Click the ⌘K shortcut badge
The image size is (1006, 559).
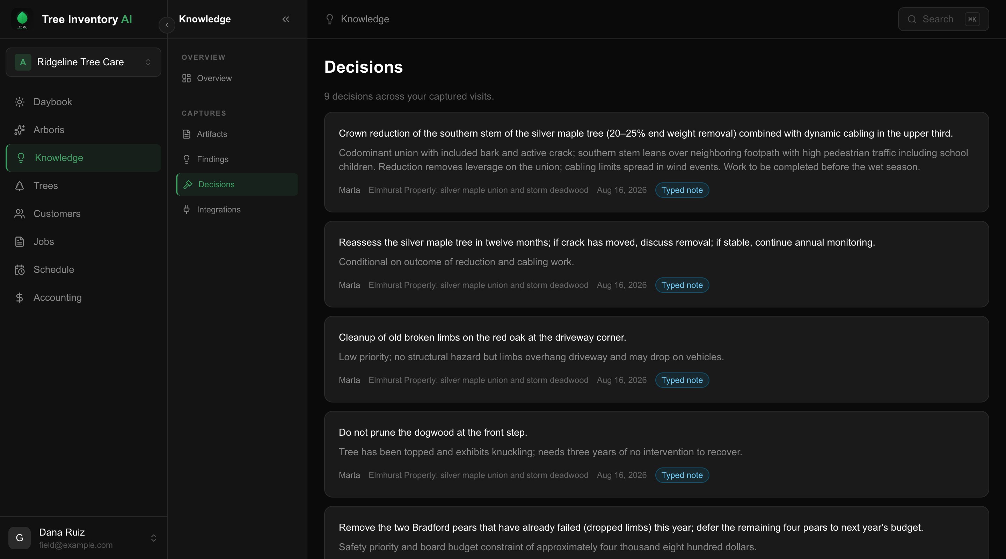click(972, 19)
